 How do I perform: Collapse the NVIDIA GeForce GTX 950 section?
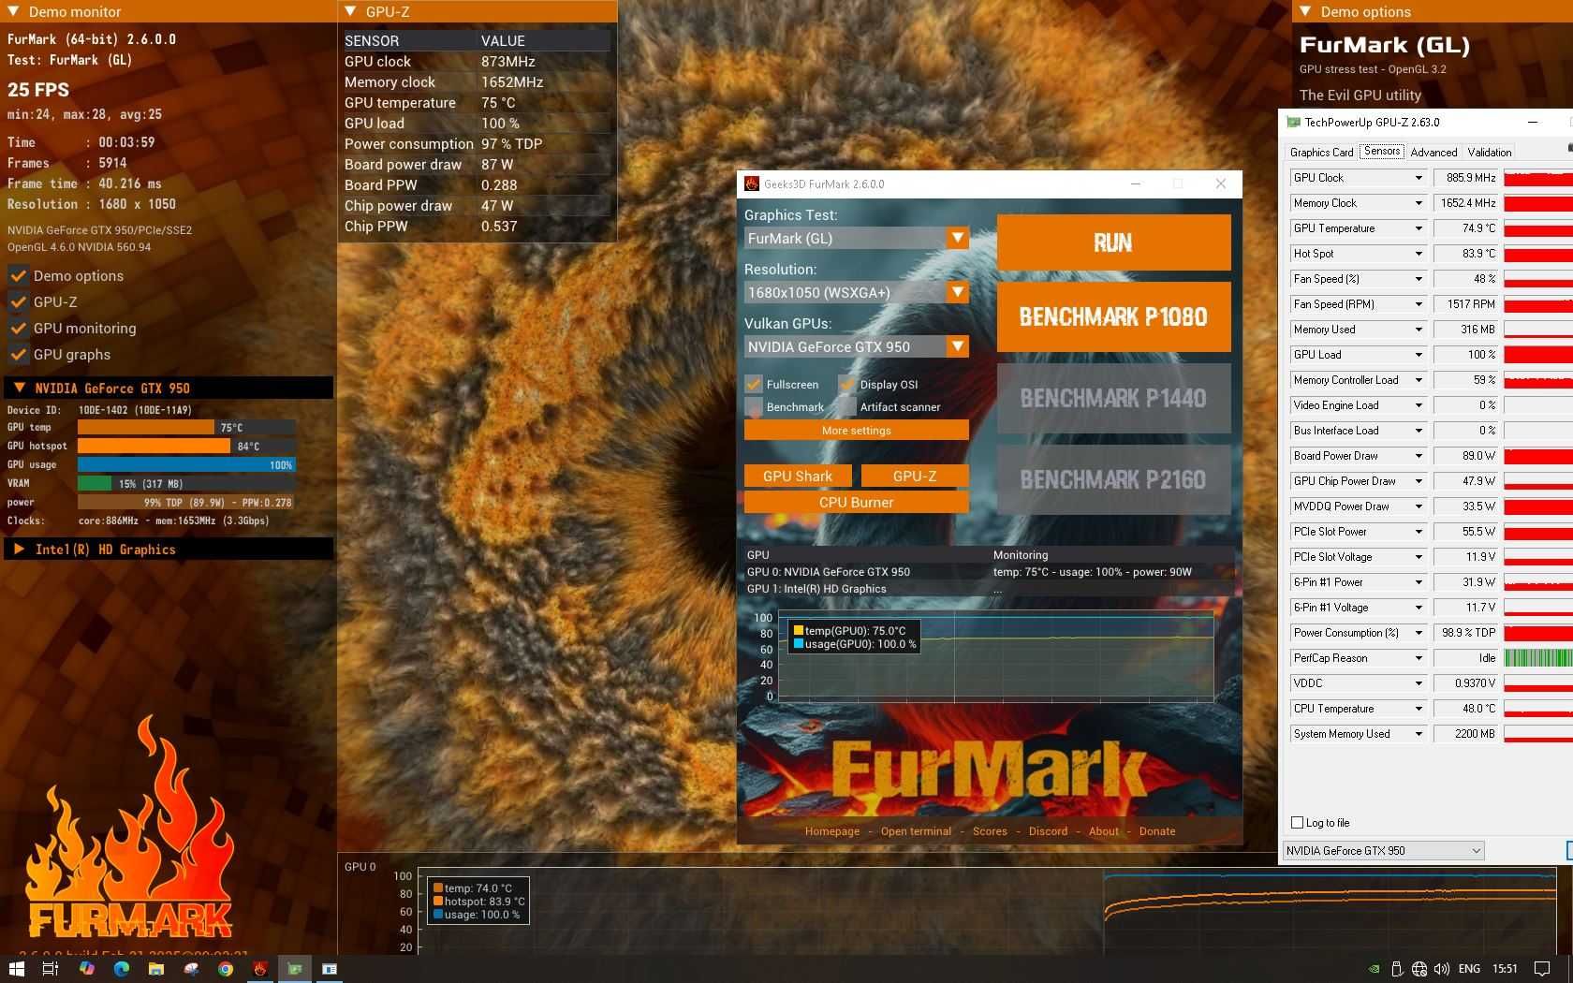click(x=19, y=388)
